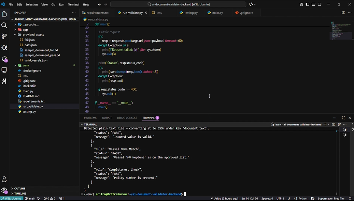Expand the venv folder
The width and height of the screenshot is (354, 201).
(x=26, y=65)
